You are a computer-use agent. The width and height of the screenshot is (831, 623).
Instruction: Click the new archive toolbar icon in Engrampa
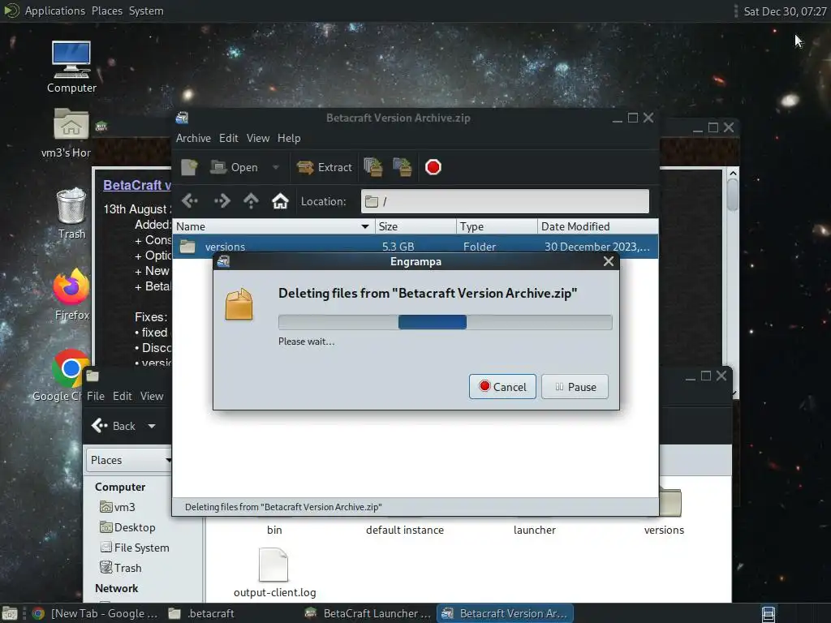tap(189, 167)
